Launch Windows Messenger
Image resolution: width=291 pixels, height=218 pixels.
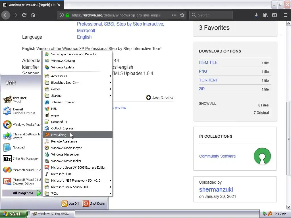[x=78, y=154]
